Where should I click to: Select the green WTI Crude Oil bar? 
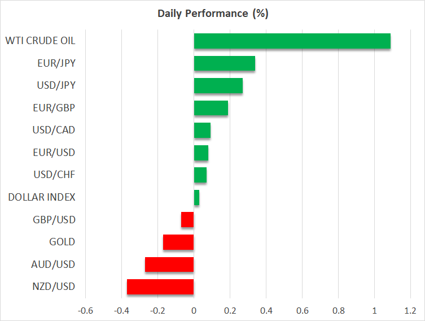[292, 41]
